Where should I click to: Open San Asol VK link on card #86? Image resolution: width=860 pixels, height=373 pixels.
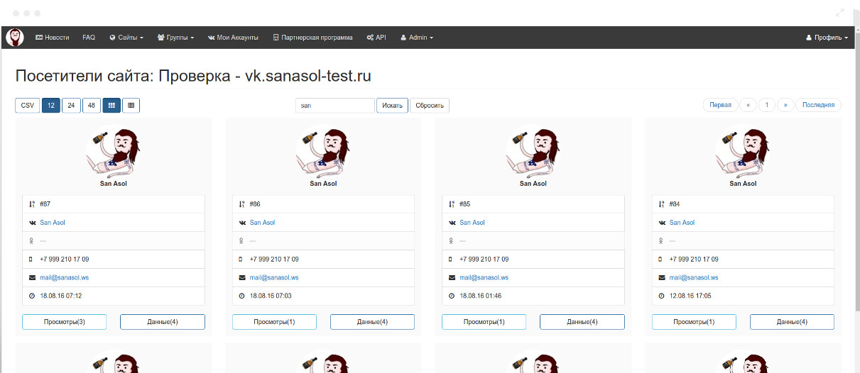pyautogui.click(x=262, y=223)
